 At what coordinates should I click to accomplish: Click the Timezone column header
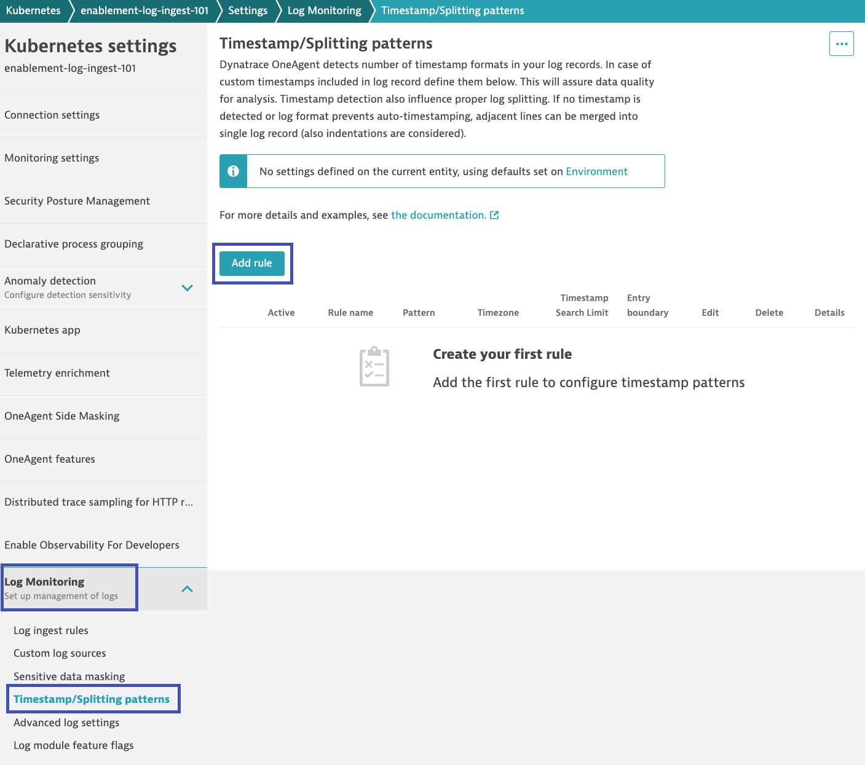pos(498,313)
